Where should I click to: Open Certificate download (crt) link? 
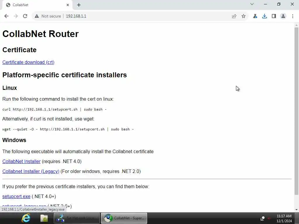tap(28, 62)
